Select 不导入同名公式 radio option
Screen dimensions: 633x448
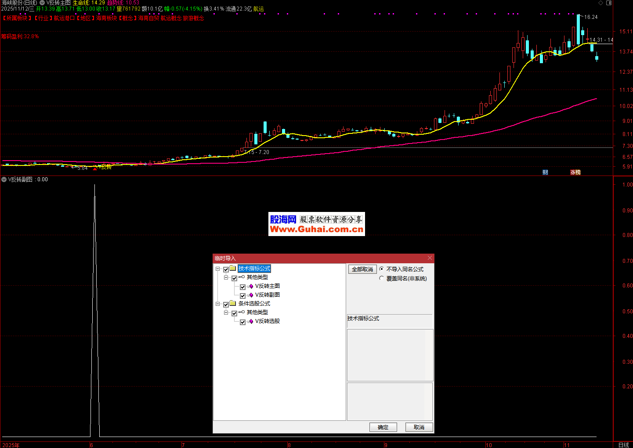382,269
